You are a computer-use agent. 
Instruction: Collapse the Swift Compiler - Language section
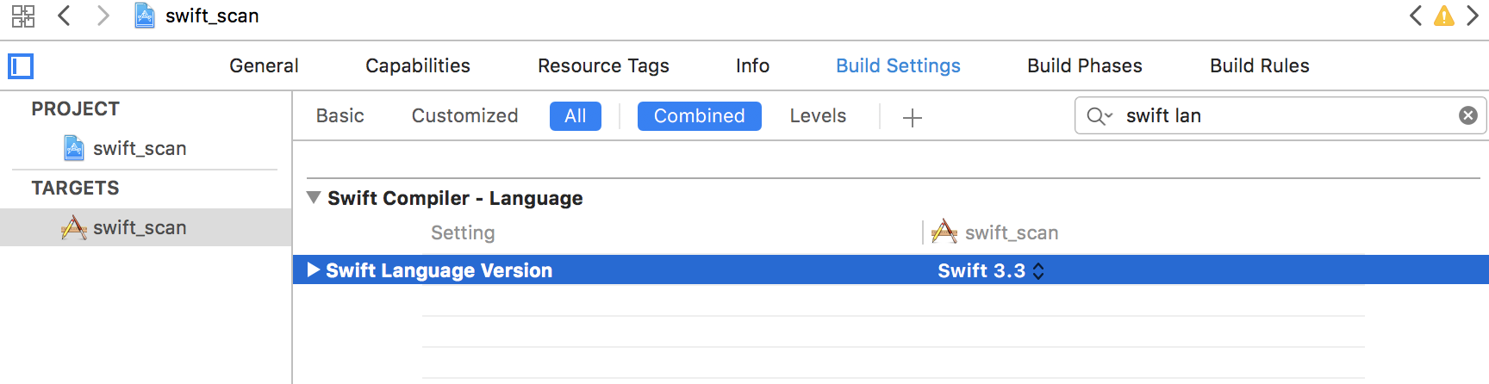[314, 197]
